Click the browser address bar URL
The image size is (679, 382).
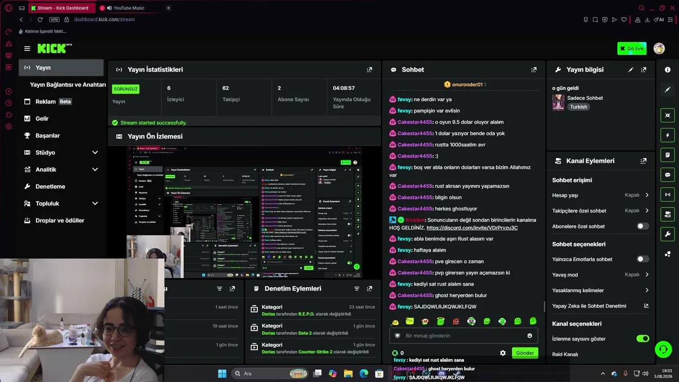coord(105,20)
